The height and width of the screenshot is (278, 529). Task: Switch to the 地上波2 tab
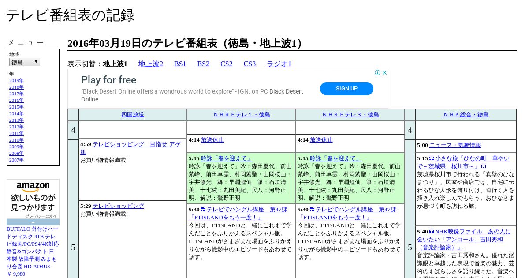151,64
